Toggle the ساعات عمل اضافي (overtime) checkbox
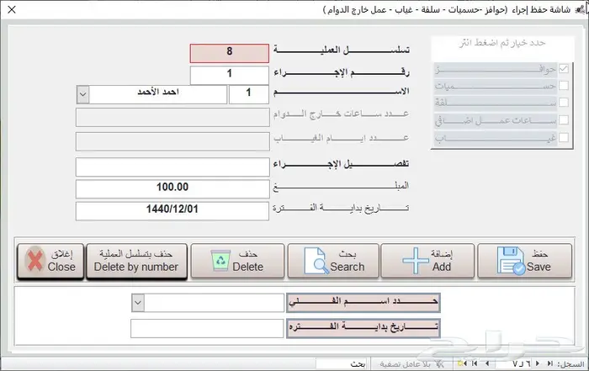The width and height of the screenshot is (589, 371). click(564, 119)
